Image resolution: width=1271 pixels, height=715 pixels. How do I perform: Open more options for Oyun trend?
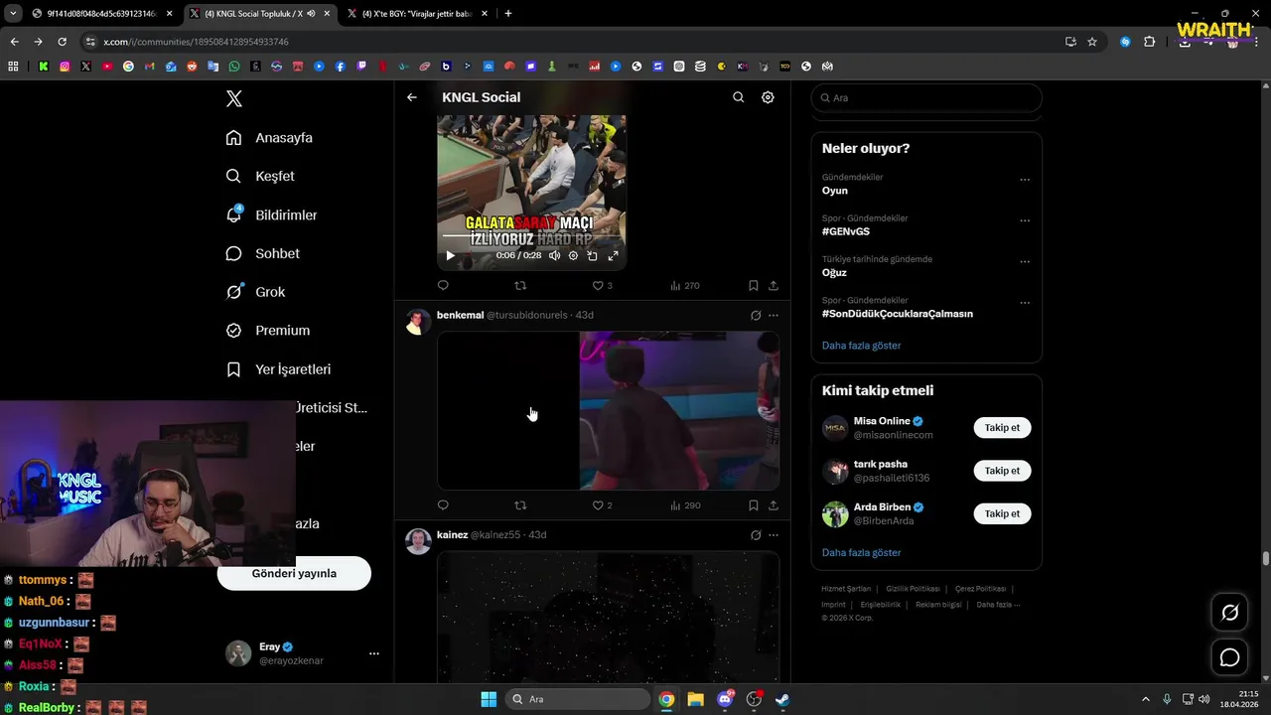[x=1025, y=180]
